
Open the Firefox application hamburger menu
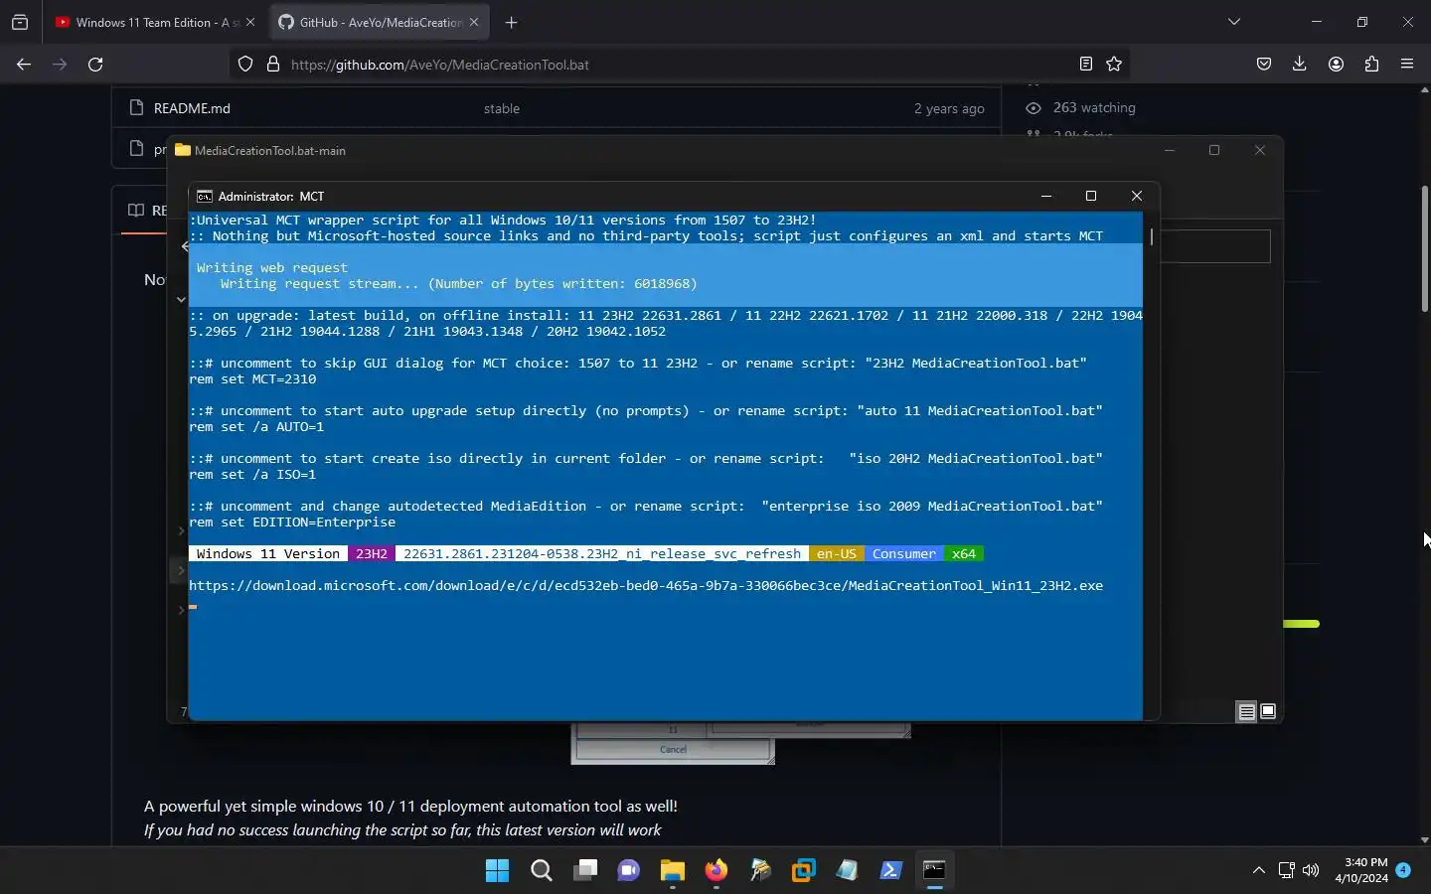(x=1407, y=65)
